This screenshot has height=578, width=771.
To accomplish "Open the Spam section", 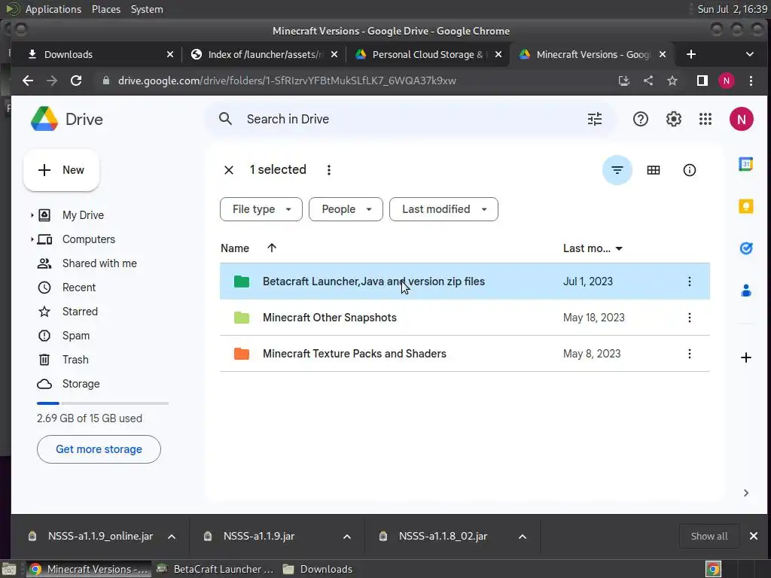I will point(76,336).
